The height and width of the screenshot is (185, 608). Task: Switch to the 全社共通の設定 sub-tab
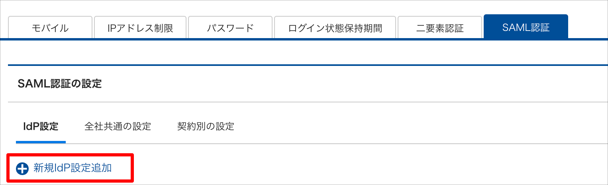(118, 127)
